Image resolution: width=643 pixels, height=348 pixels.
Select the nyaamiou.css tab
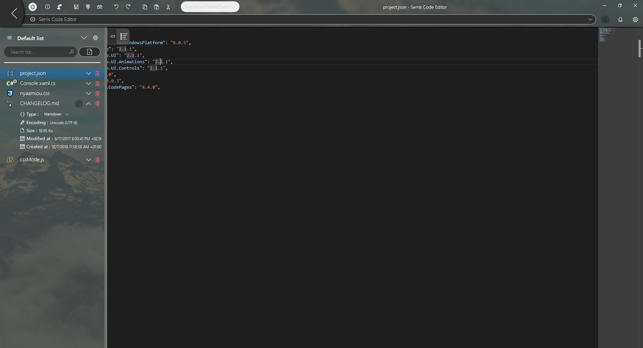coord(35,94)
